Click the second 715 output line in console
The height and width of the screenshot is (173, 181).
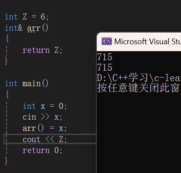(x=105, y=67)
